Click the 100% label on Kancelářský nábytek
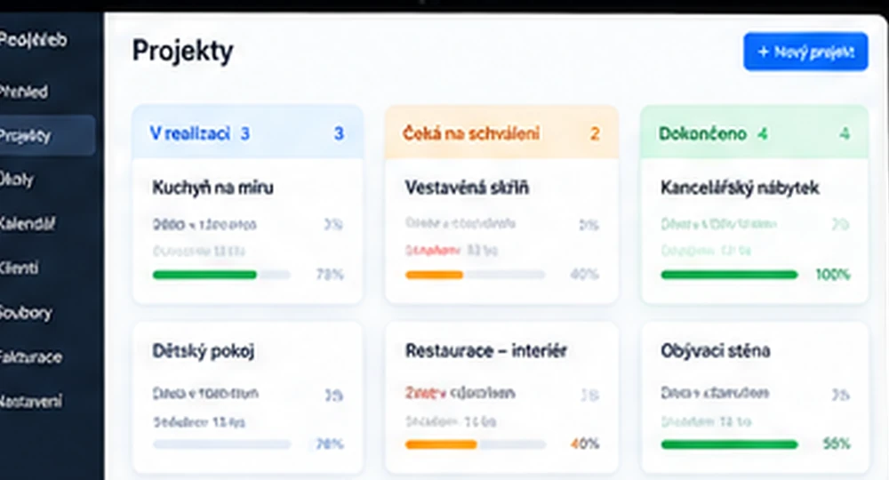889x480 pixels. pyautogui.click(x=833, y=275)
